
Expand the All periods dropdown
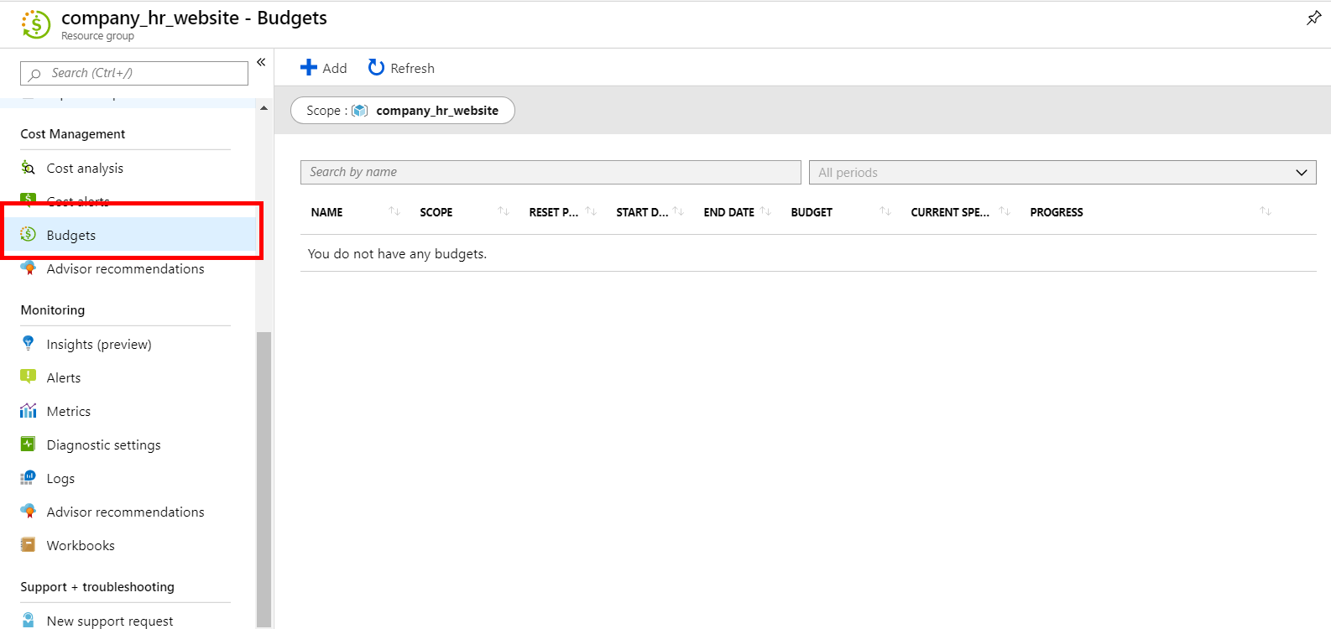point(1062,172)
